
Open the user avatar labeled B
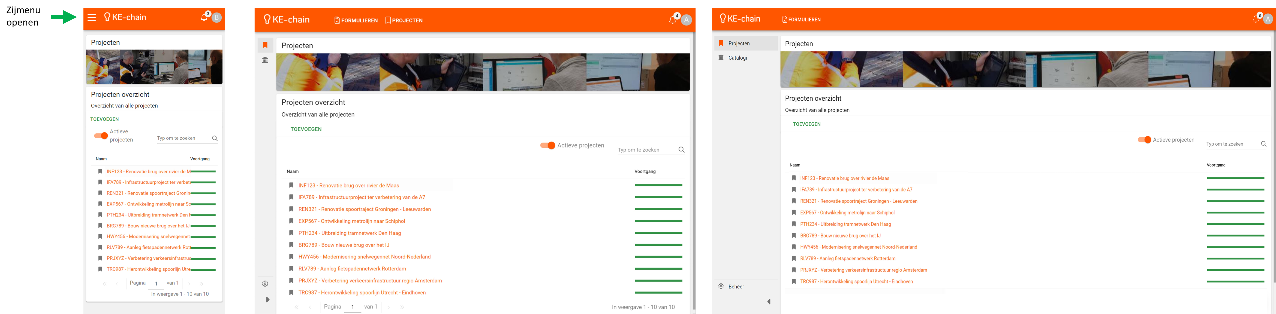click(216, 18)
